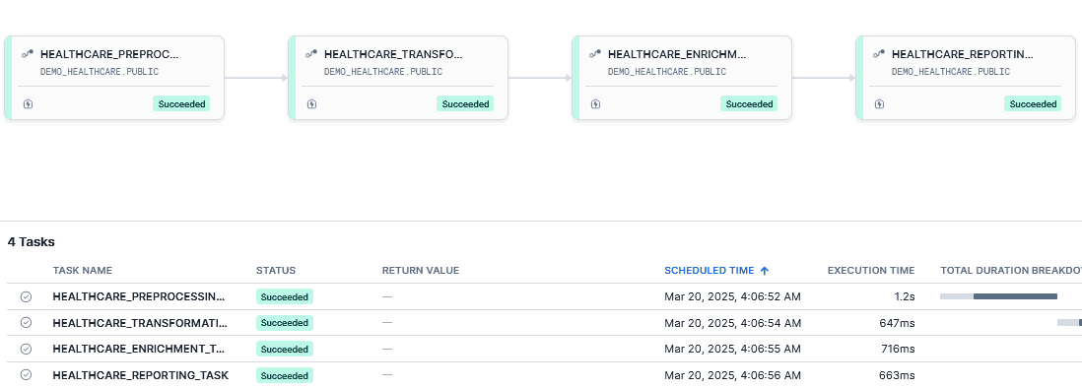Click the duration breakdown bar for the preprocessing task
This screenshot has height=388, width=1082.
[998, 296]
